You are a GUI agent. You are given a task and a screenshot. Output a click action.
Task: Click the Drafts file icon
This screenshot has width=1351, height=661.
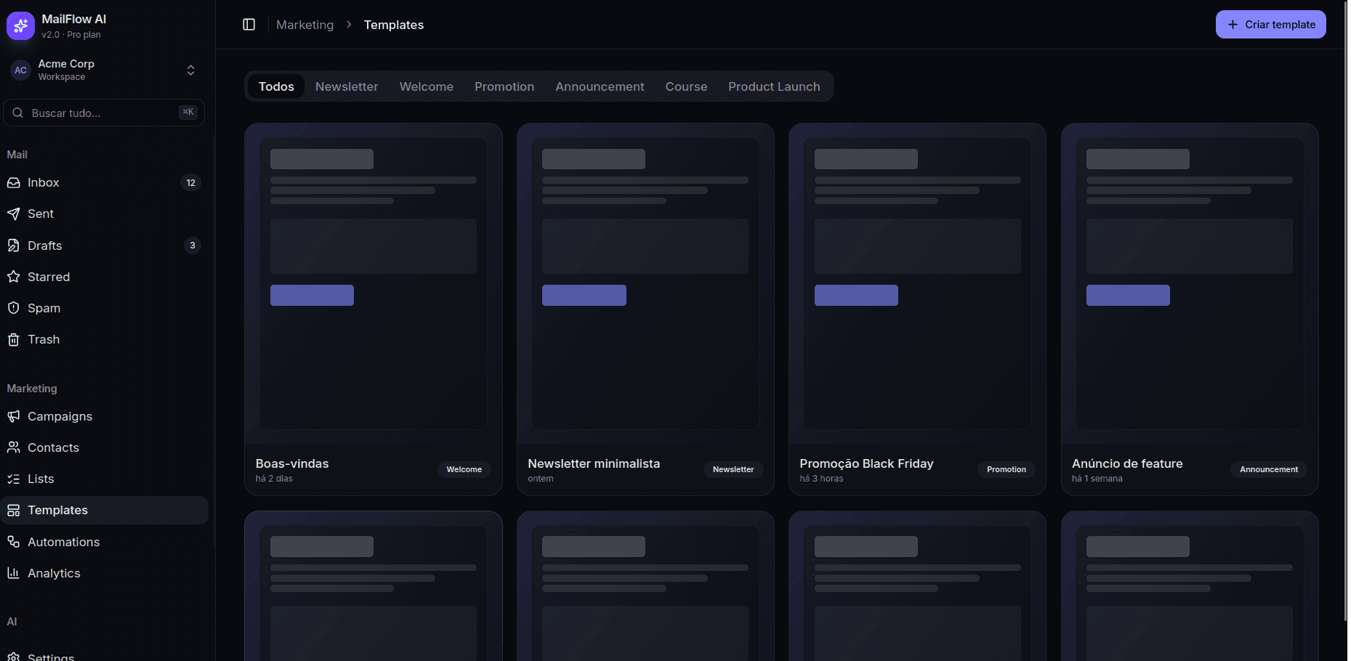coord(14,246)
